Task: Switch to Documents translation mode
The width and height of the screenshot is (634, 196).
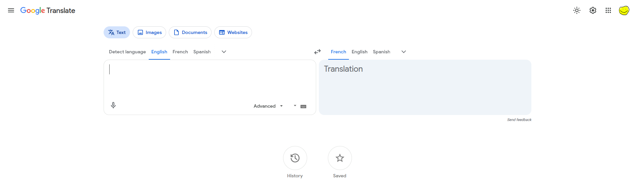Action: [x=190, y=32]
